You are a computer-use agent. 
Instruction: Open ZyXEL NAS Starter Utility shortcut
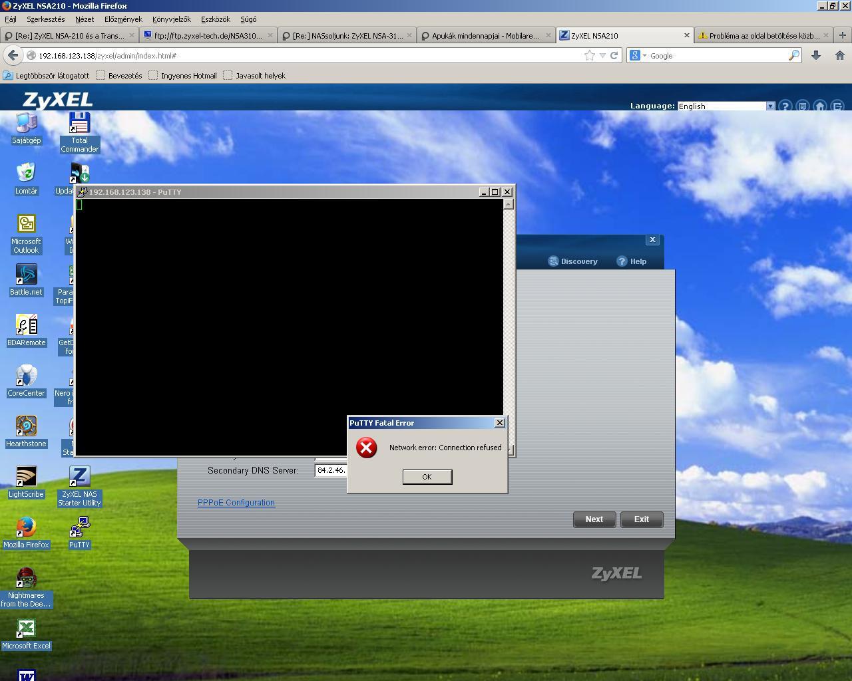(79, 486)
